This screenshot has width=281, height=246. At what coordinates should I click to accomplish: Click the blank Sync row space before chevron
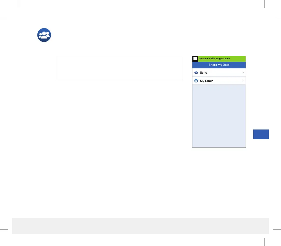224,73
